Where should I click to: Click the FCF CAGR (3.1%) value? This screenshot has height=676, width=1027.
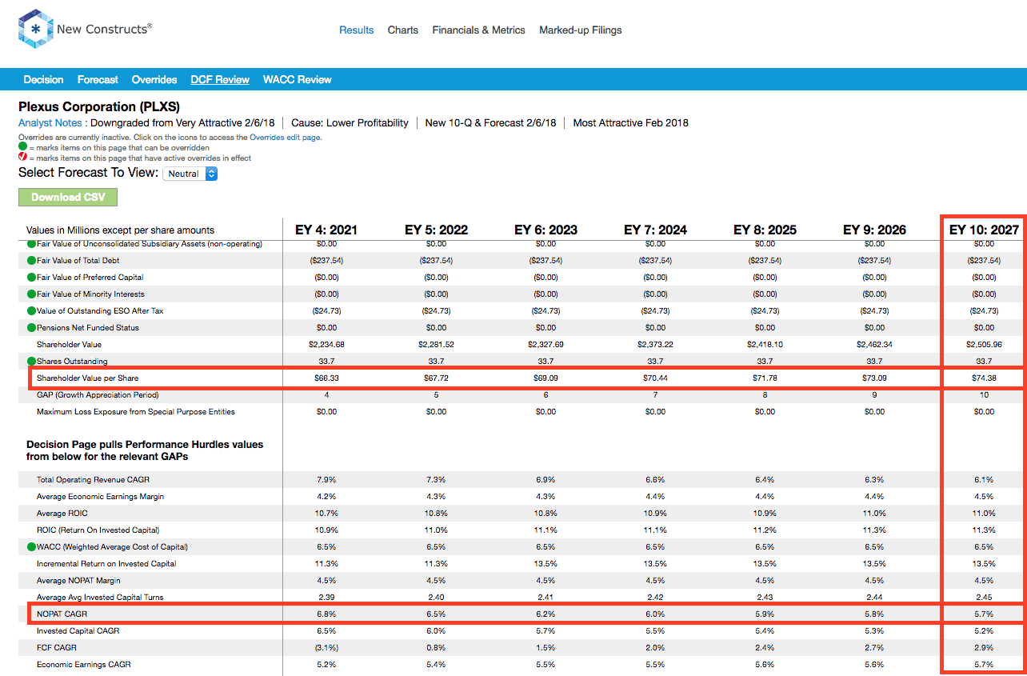coord(326,647)
